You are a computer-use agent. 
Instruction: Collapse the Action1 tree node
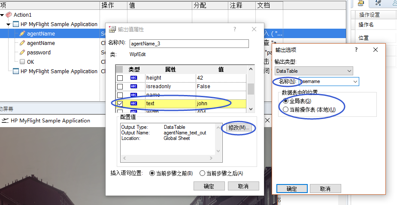click(2, 15)
